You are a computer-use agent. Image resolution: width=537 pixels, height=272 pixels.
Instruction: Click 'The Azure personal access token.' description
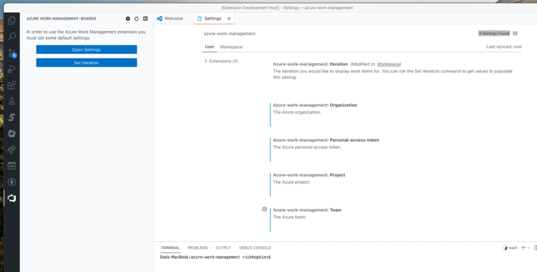[x=307, y=147]
